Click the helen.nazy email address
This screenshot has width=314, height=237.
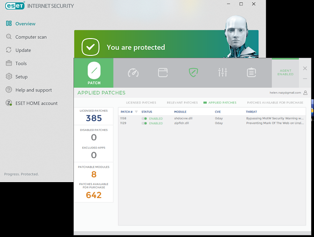pyautogui.click(x=285, y=92)
